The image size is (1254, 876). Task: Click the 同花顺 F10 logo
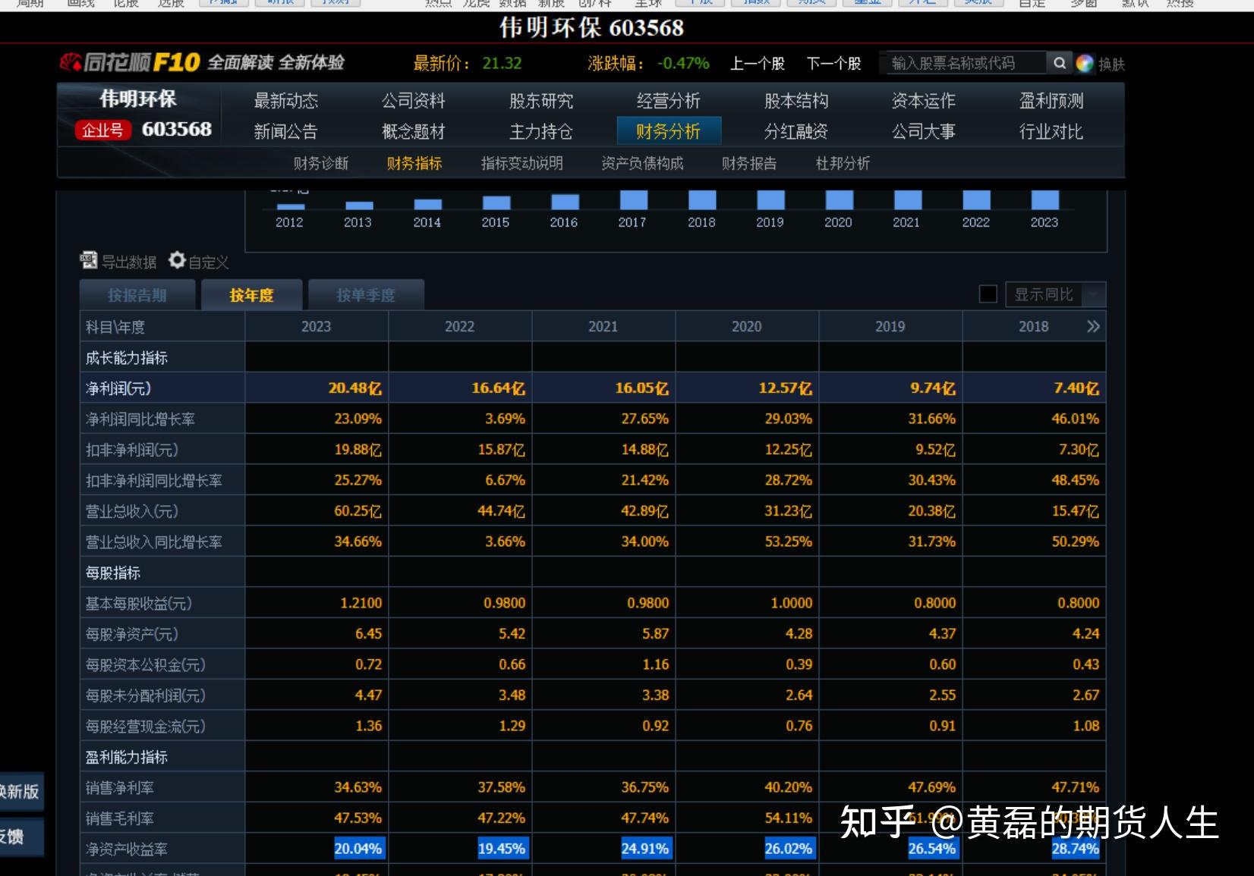tap(130, 62)
